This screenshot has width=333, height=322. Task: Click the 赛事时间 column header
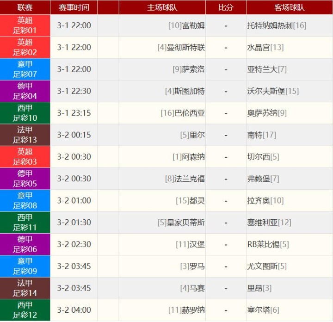pos(74,7)
